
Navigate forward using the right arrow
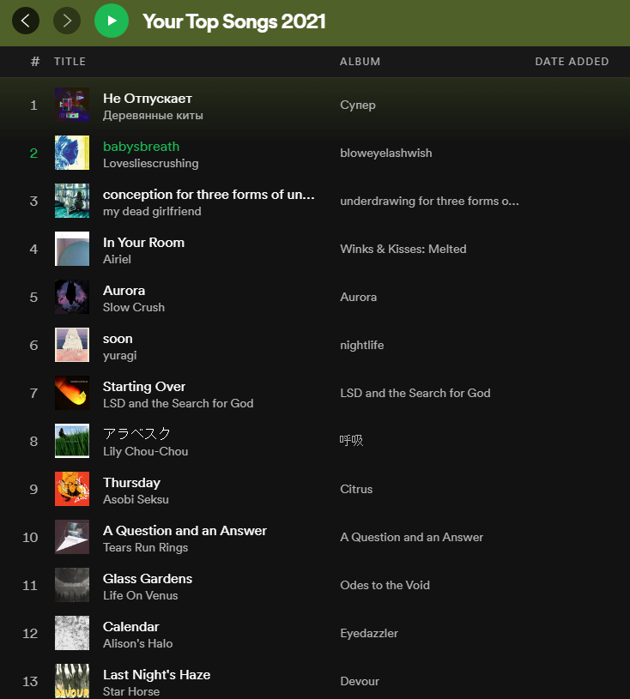point(67,21)
